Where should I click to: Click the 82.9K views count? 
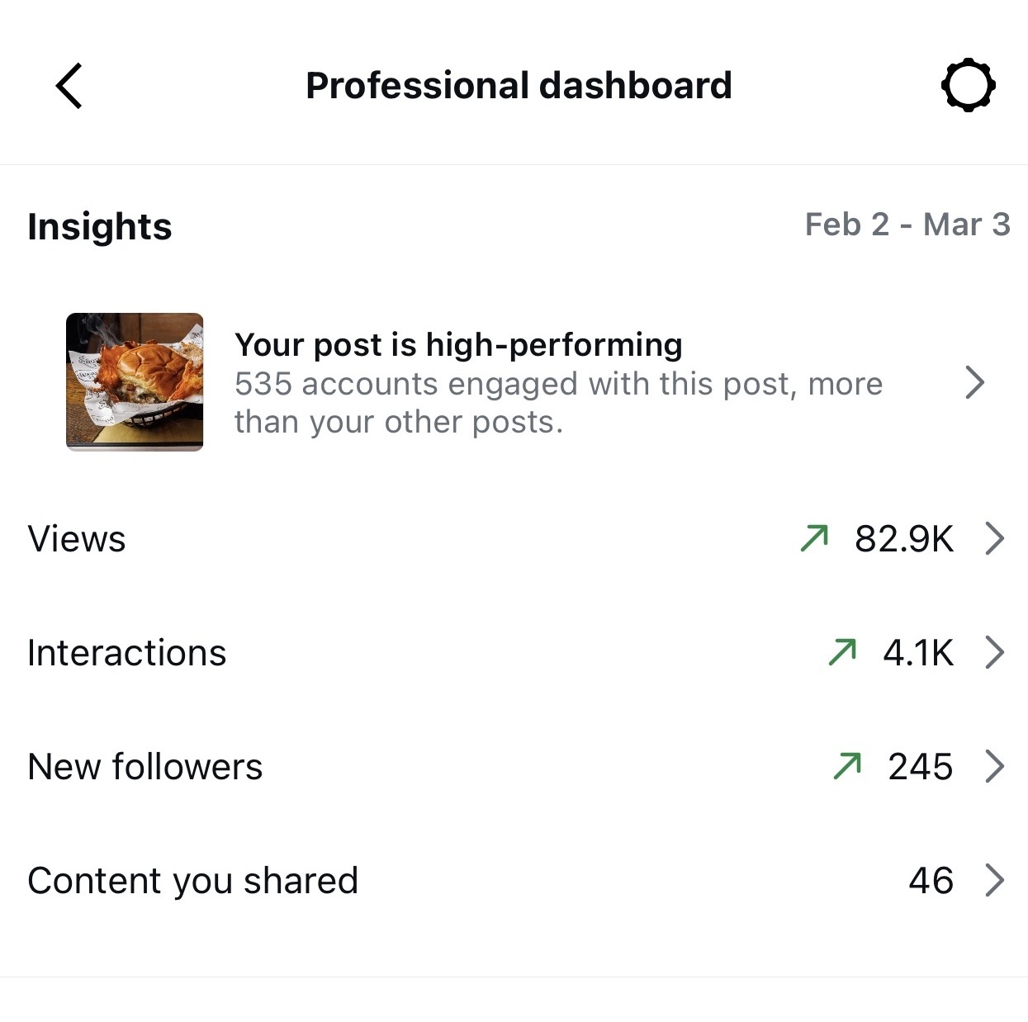point(904,539)
